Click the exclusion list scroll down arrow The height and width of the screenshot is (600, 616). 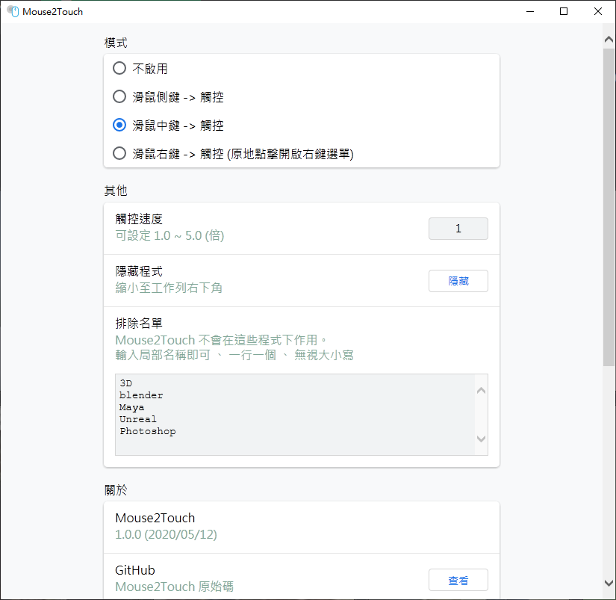482,439
